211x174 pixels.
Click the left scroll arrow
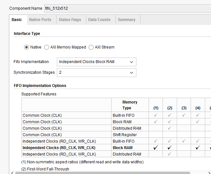(x=13, y=172)
